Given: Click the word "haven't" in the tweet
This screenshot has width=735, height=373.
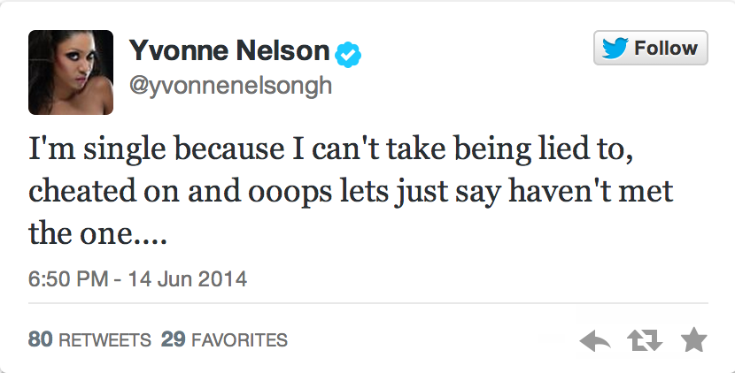Looking at the screenshot, I should click(559, 192).
